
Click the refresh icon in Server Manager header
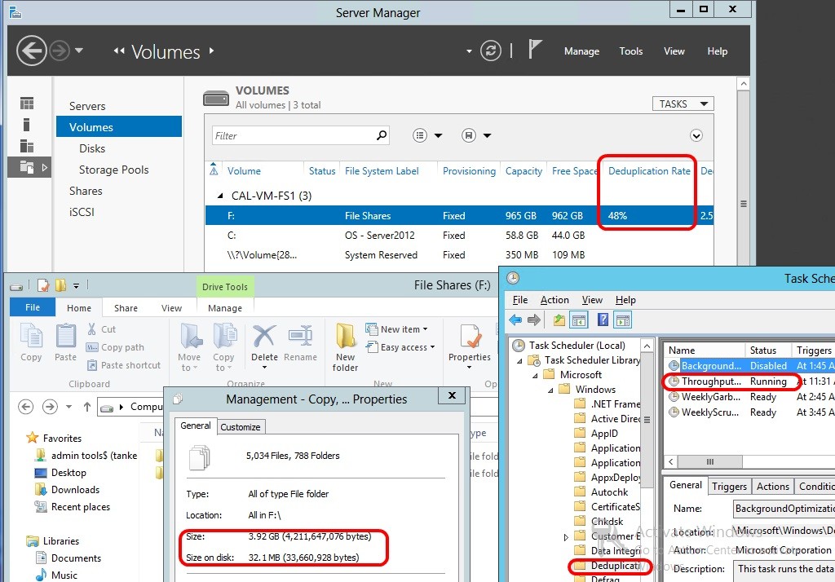[490, 51]
